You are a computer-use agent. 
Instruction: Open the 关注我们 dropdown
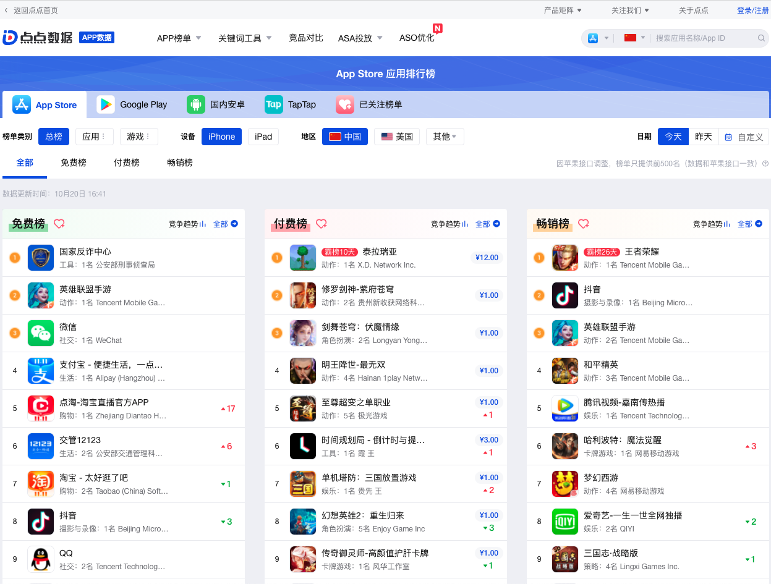click(x=631, y=11)
